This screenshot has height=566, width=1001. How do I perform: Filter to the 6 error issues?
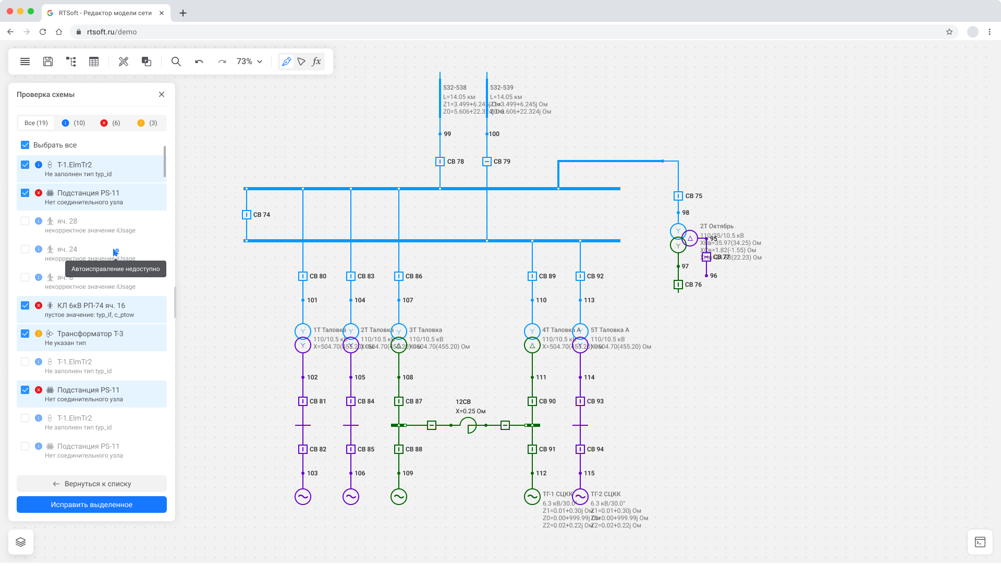pyautogui.click(x=111, y=123)
